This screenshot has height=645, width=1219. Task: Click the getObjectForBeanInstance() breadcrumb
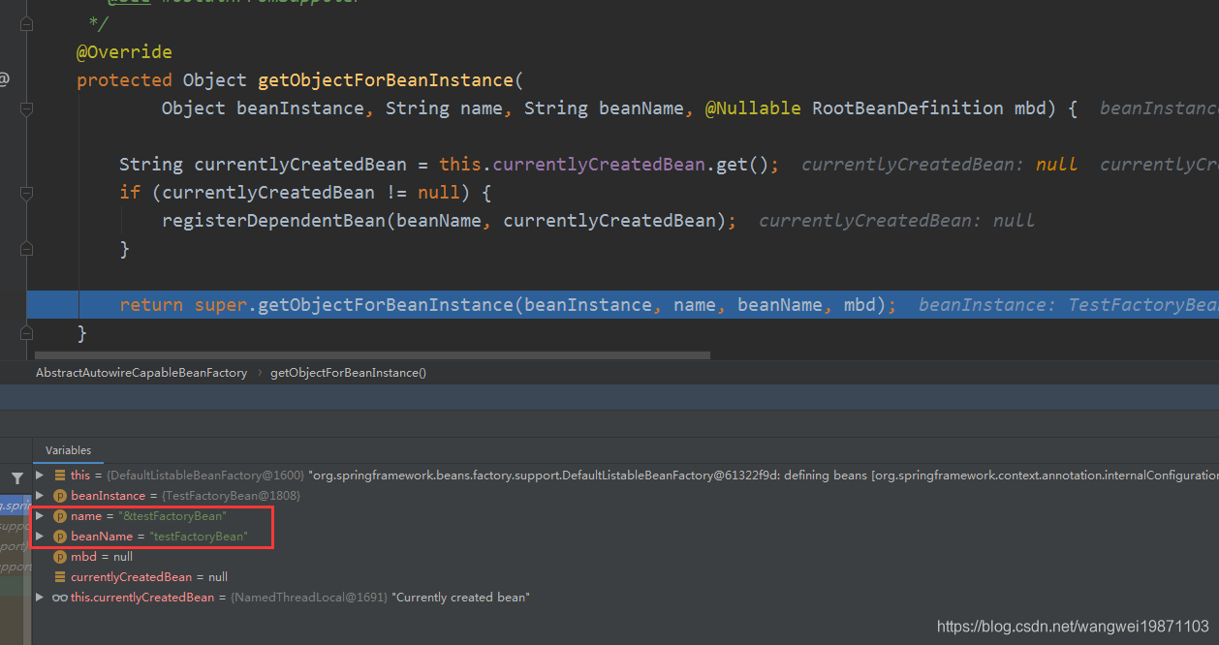pos(348,373)
